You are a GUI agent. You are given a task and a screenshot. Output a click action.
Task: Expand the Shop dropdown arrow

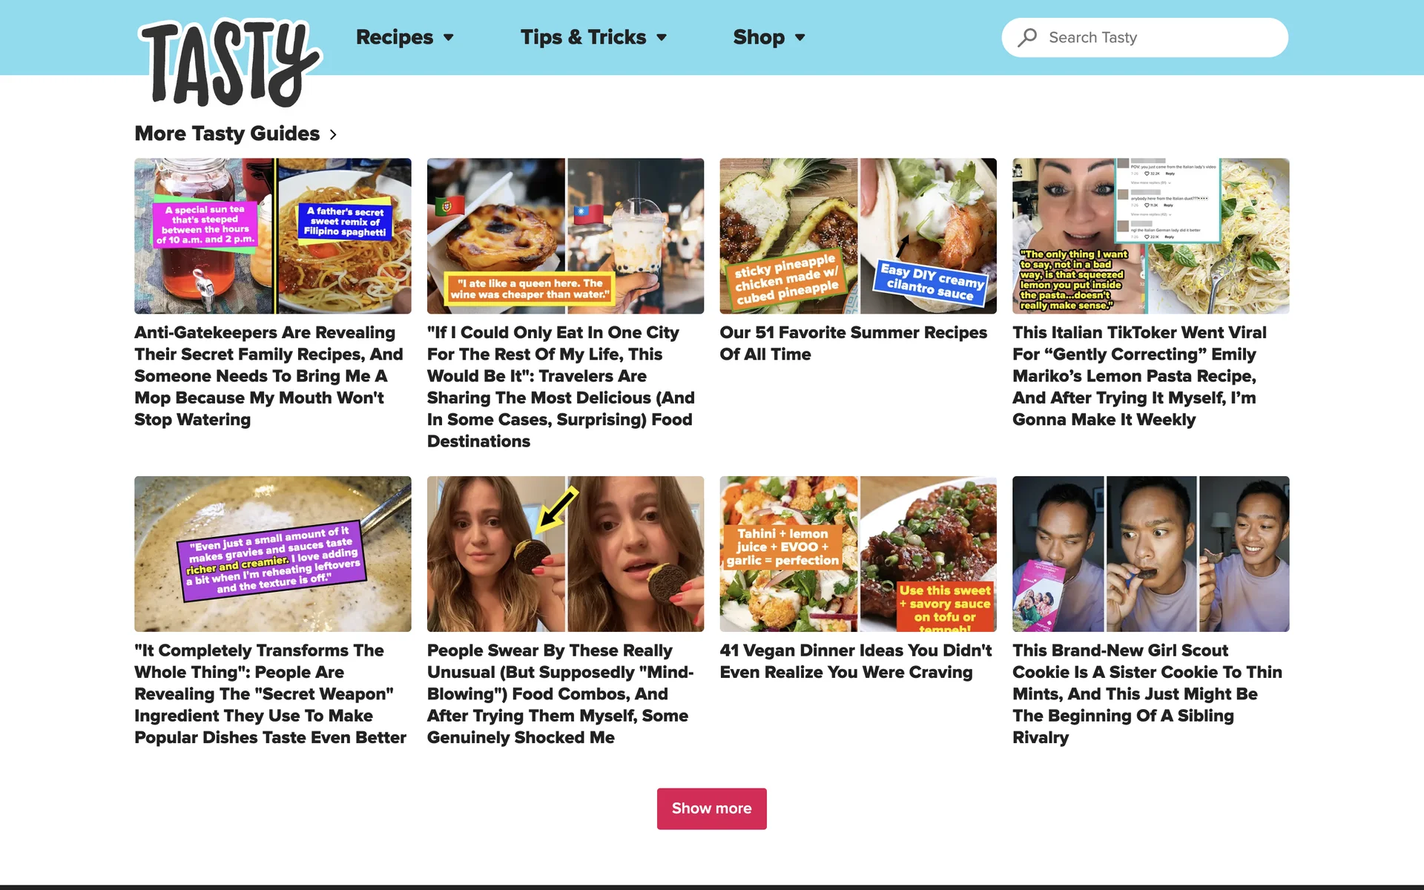[x=800, y=38]
